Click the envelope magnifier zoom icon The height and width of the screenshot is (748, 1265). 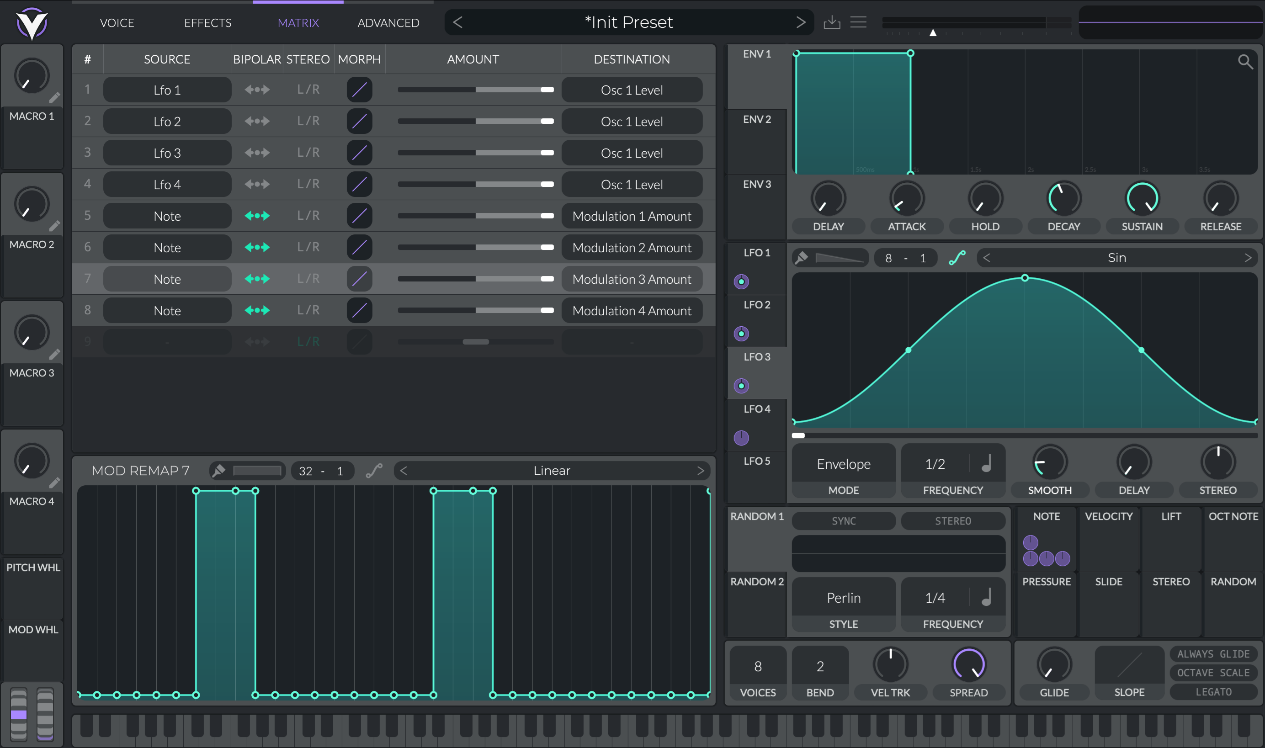click(1245, 62)
